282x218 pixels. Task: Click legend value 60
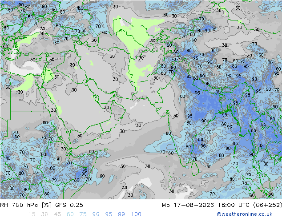pyautogui.click(x=70, y=214)
